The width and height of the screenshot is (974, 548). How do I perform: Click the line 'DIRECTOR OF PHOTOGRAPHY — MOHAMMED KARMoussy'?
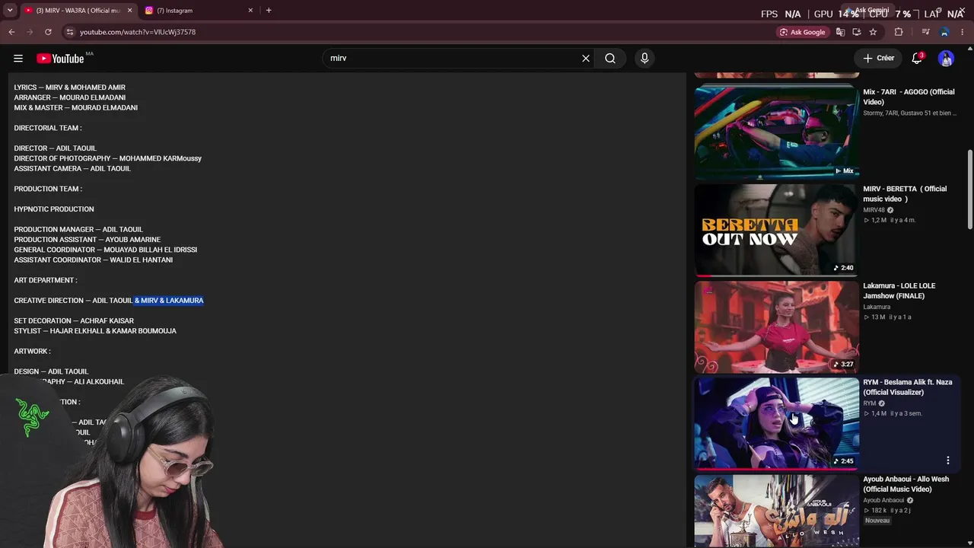(x=107, y=158)
